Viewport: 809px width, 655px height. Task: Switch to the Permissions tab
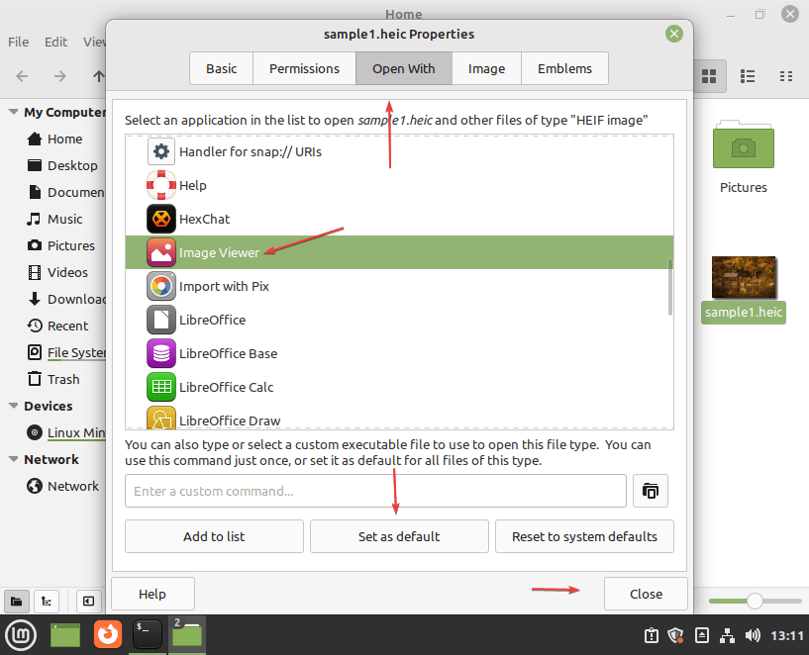point(303,68)
